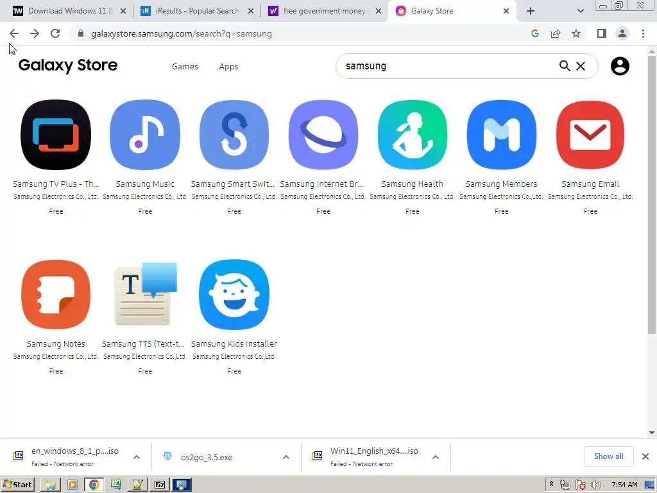Open a new browser tab
657x493 pixels.
[x=531, y=11]
